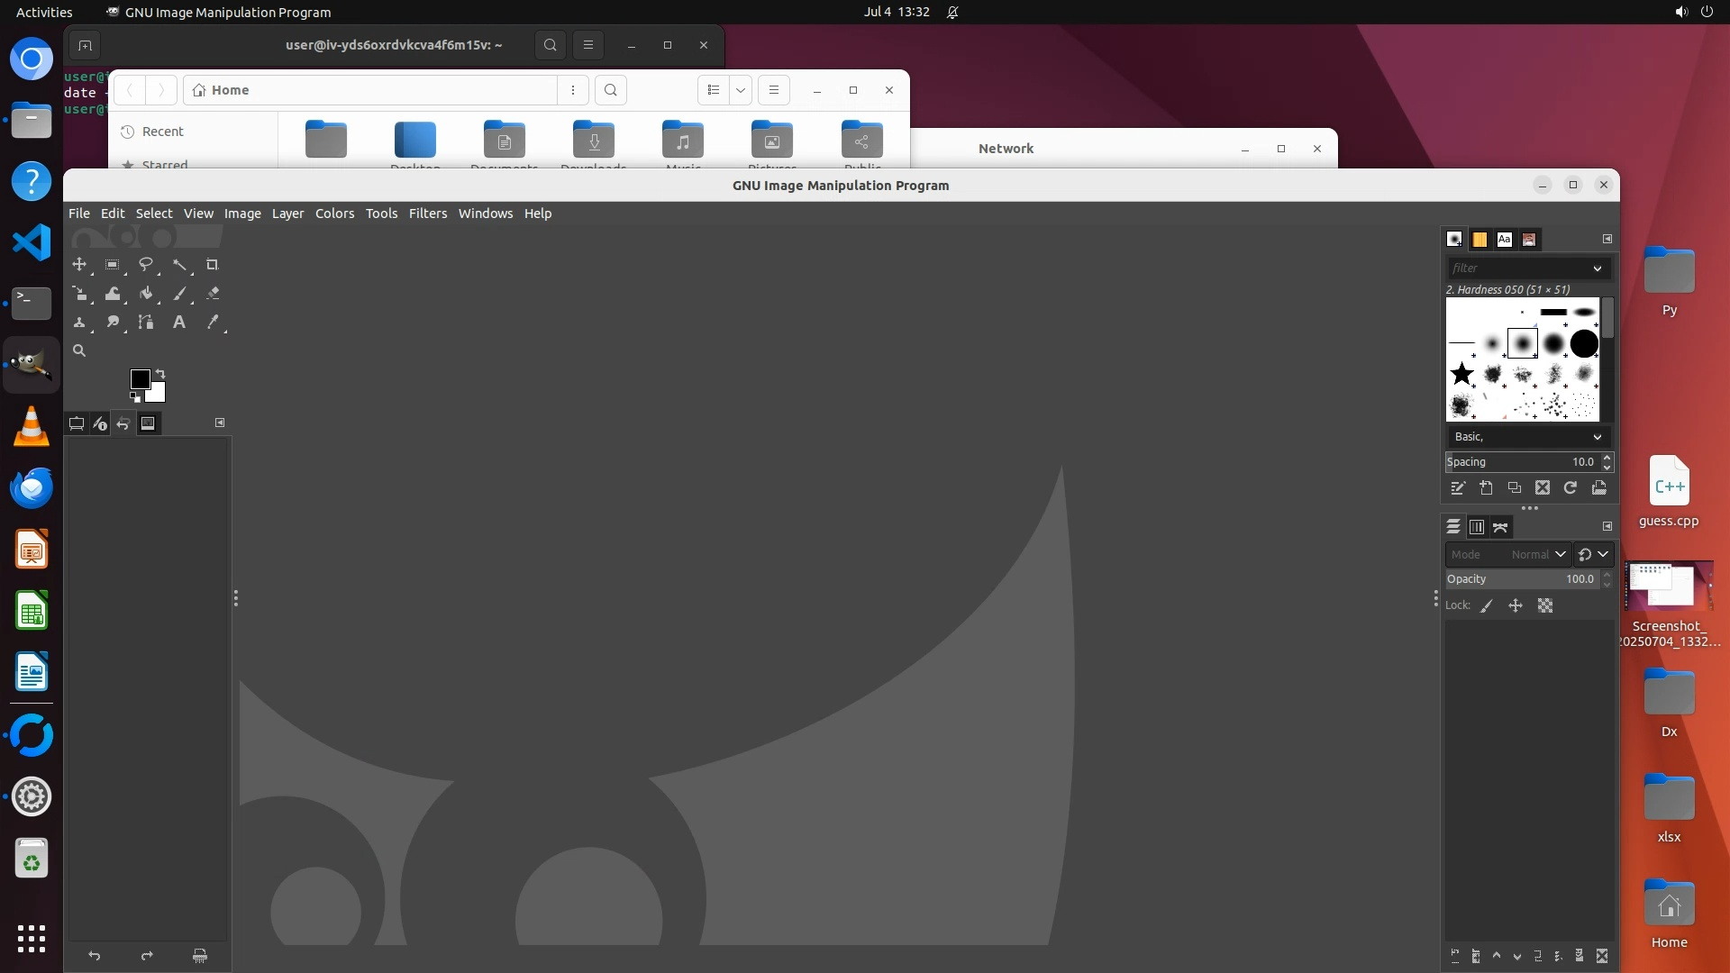This screenshot has height=973, width=1730.
Task: Select the star brush thumbnail
Action: coord(1461,374)
